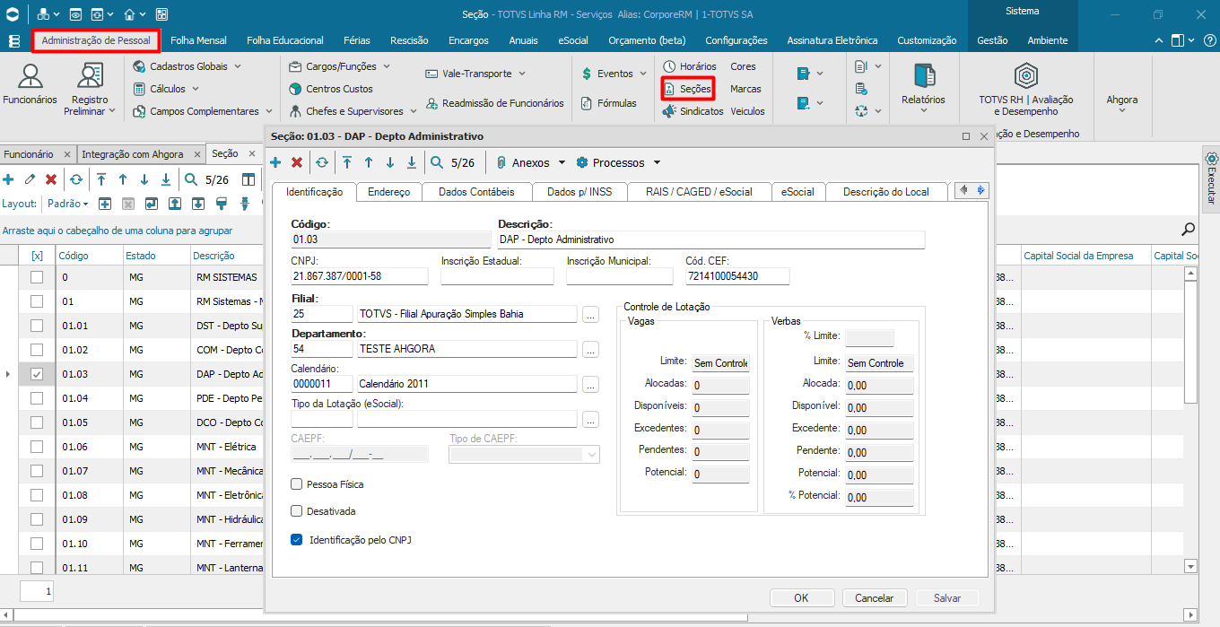
Task: Go to last record in Seção dialog
Action: point(412,162)
